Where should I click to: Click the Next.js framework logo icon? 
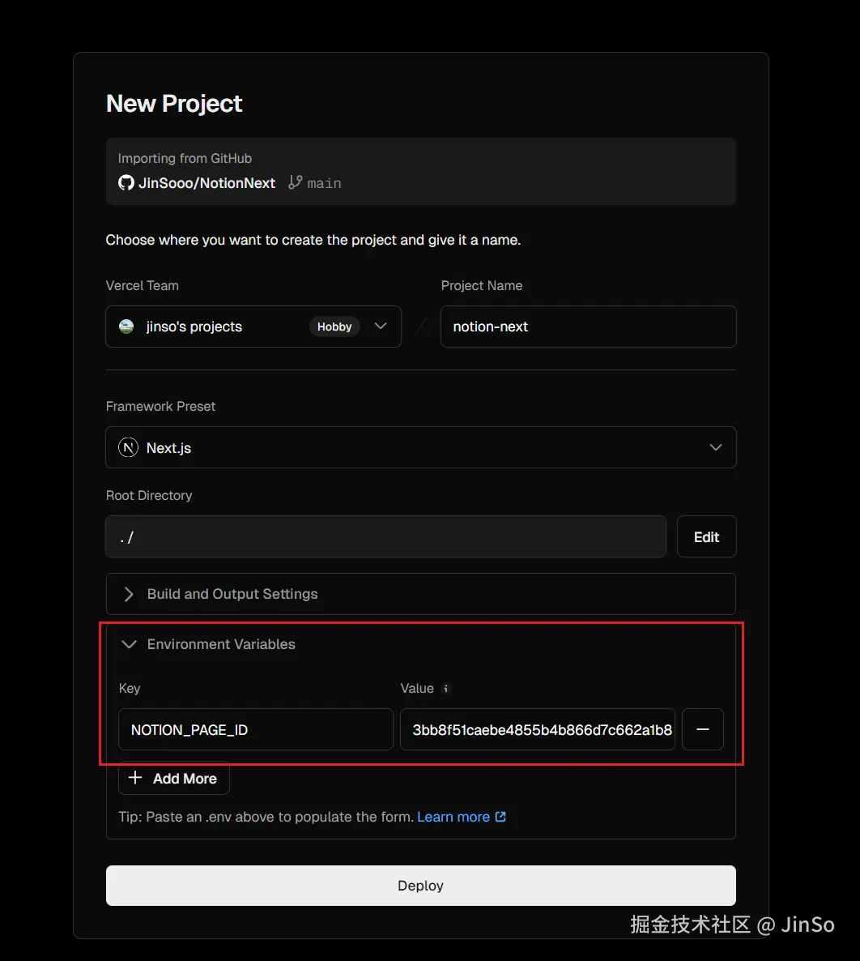pyautogui.click(x=128, y=448)
